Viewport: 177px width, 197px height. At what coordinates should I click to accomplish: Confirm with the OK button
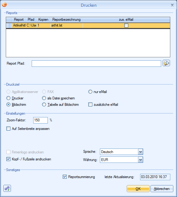(138, 188)
